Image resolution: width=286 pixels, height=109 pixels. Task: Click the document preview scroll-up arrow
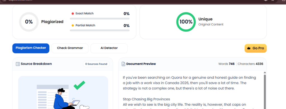[x=265, y=73]
